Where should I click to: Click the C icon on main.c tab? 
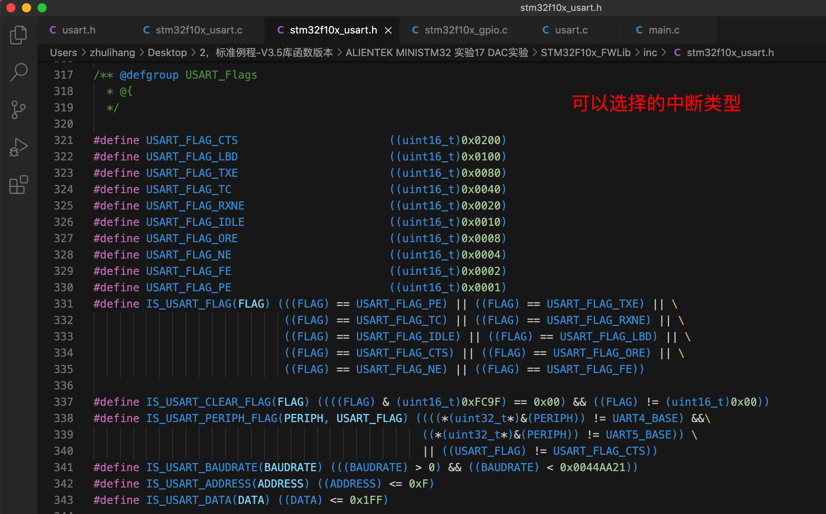point(639,30)
